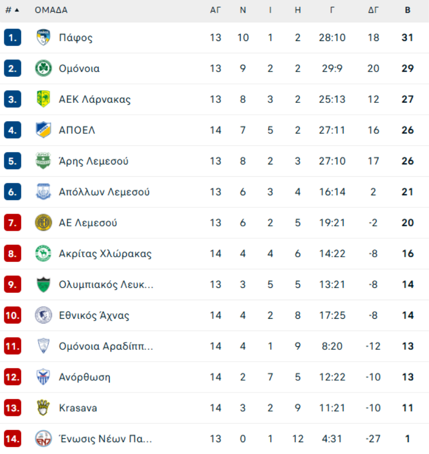Click the Ομόνοια green clover crest
Image resolution: width=429 pixels, height=454 pixels.
pyautogui.click(x=43, y=69)
